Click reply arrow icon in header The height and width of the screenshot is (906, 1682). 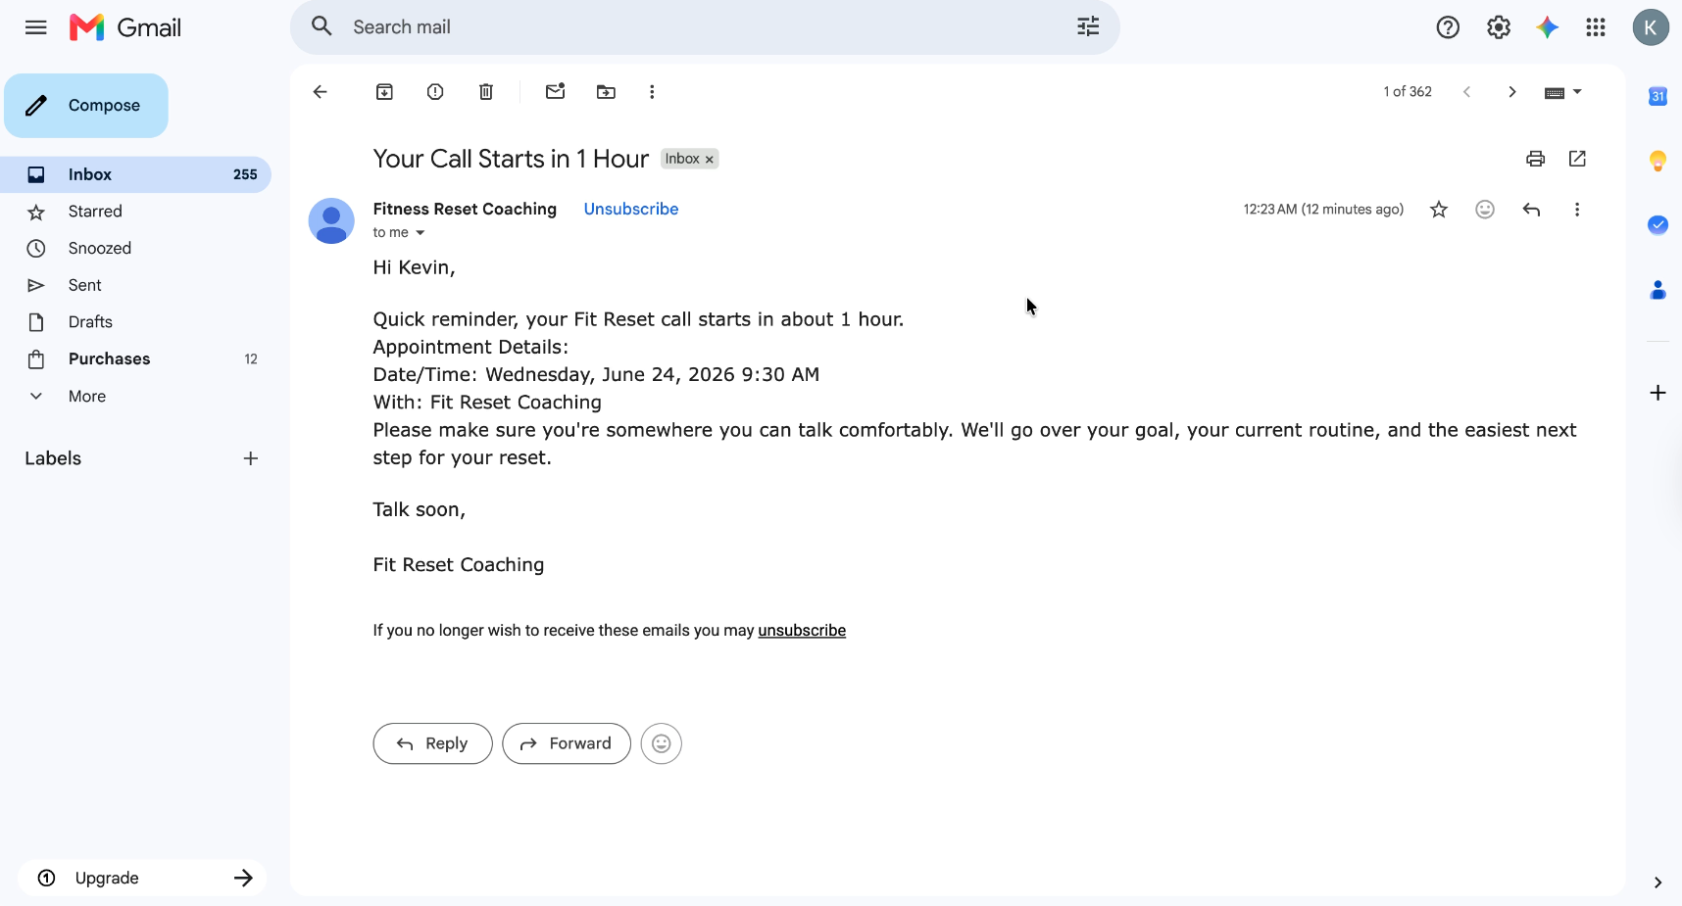point(1531,210)
